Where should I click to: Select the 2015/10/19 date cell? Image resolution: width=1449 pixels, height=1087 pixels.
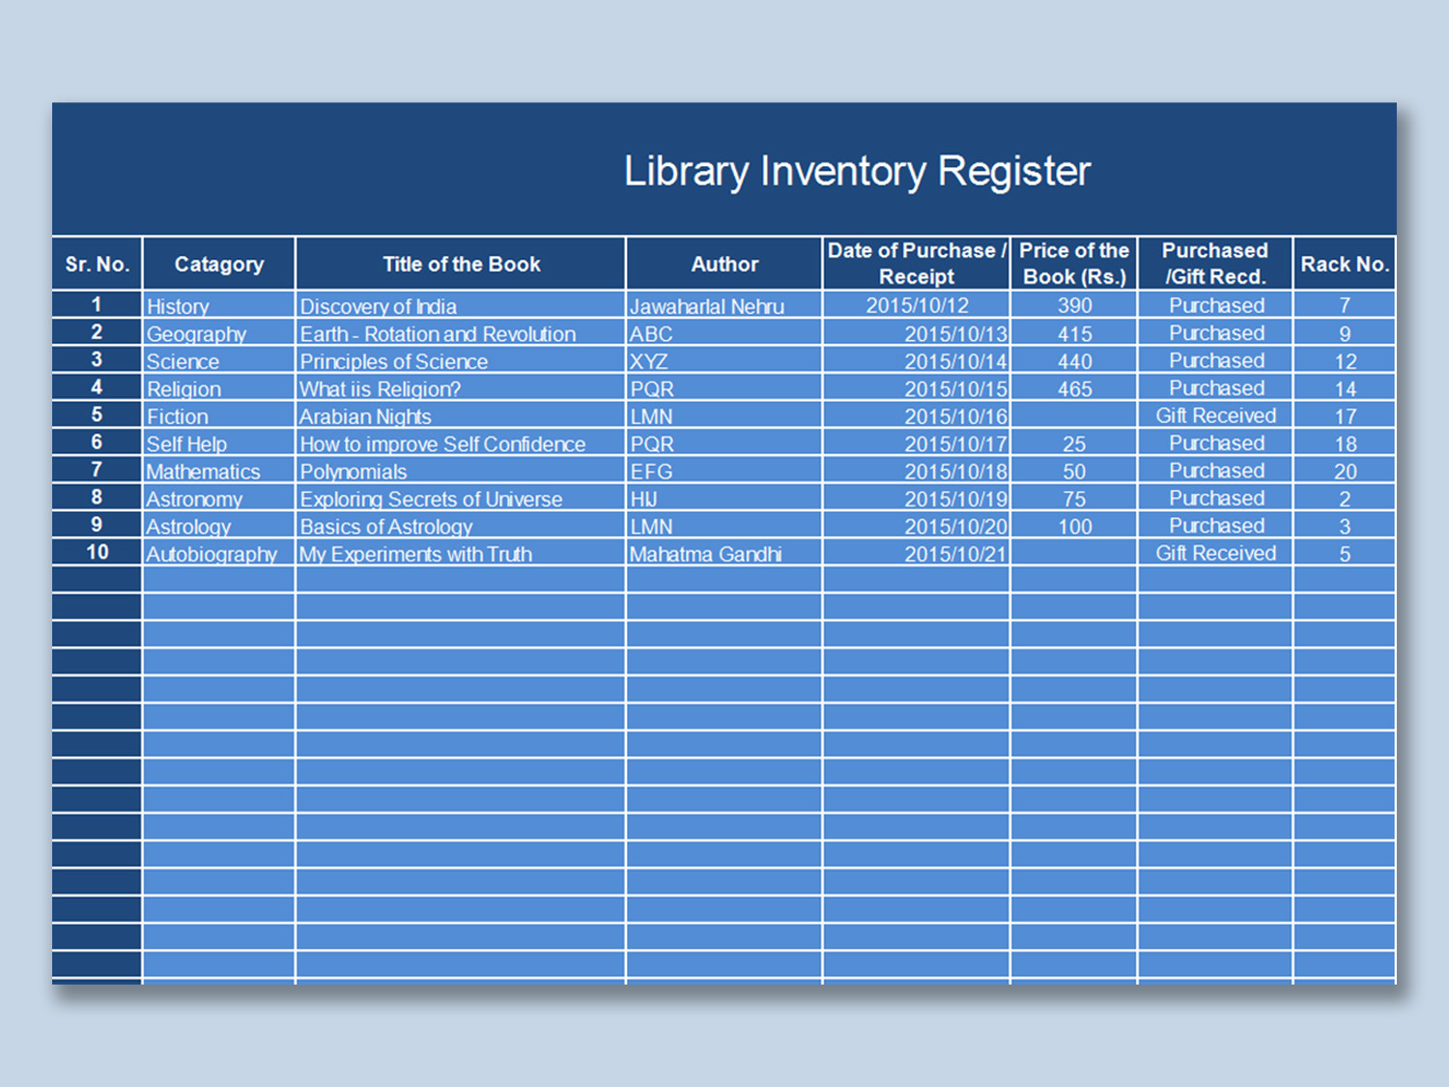click(917, 499)
